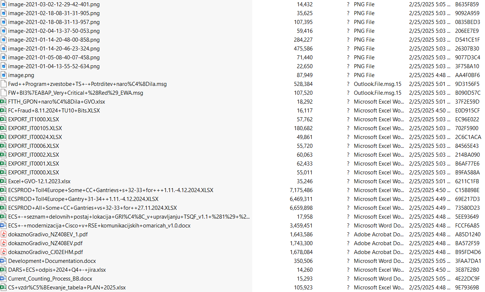Click the blank file icon of FW+BI3%7EABAP_Very+Critical msg file
Viewport: 485px width, 292px height.
[4, 93]
